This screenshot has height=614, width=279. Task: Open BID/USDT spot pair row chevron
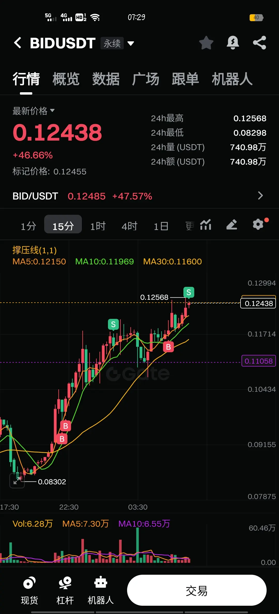click(260, 196)
